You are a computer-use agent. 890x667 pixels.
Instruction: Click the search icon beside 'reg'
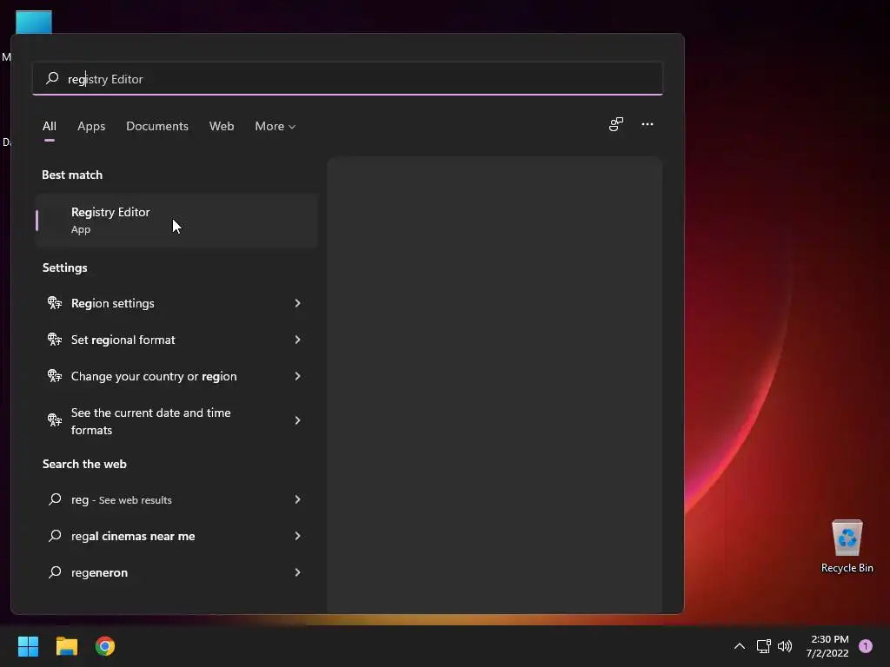55,499
